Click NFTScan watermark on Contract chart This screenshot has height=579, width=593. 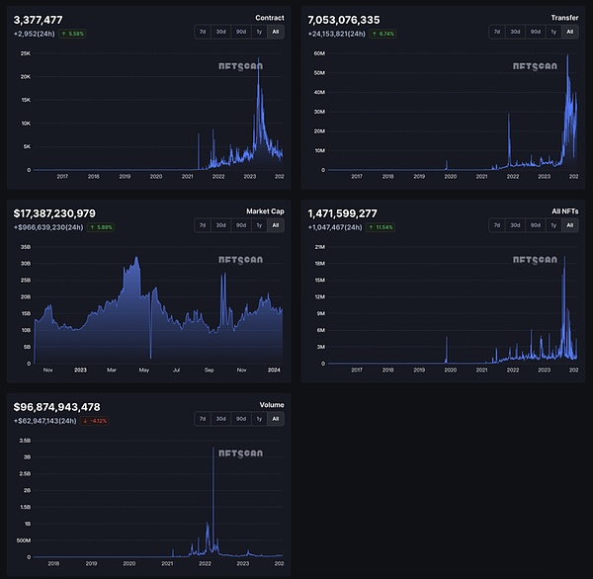pyautogui.click(x=239, y=67)
